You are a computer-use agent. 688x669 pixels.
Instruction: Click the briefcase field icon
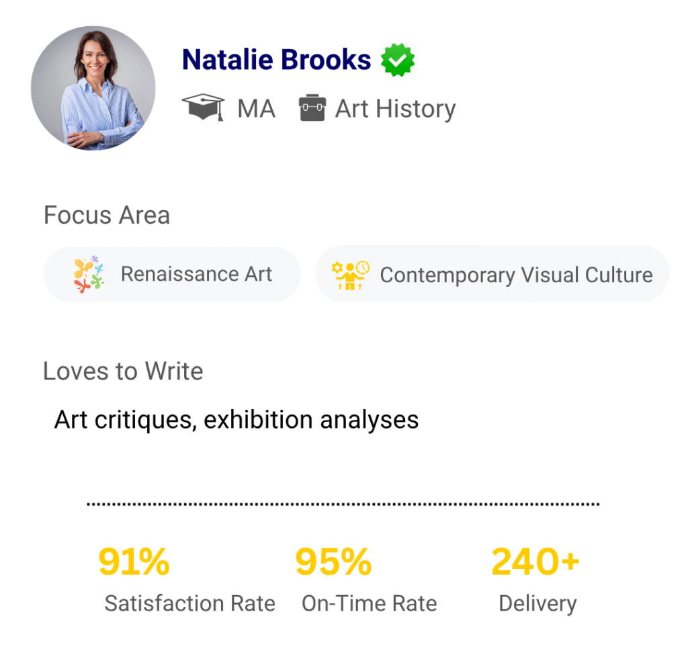(312, 108)
